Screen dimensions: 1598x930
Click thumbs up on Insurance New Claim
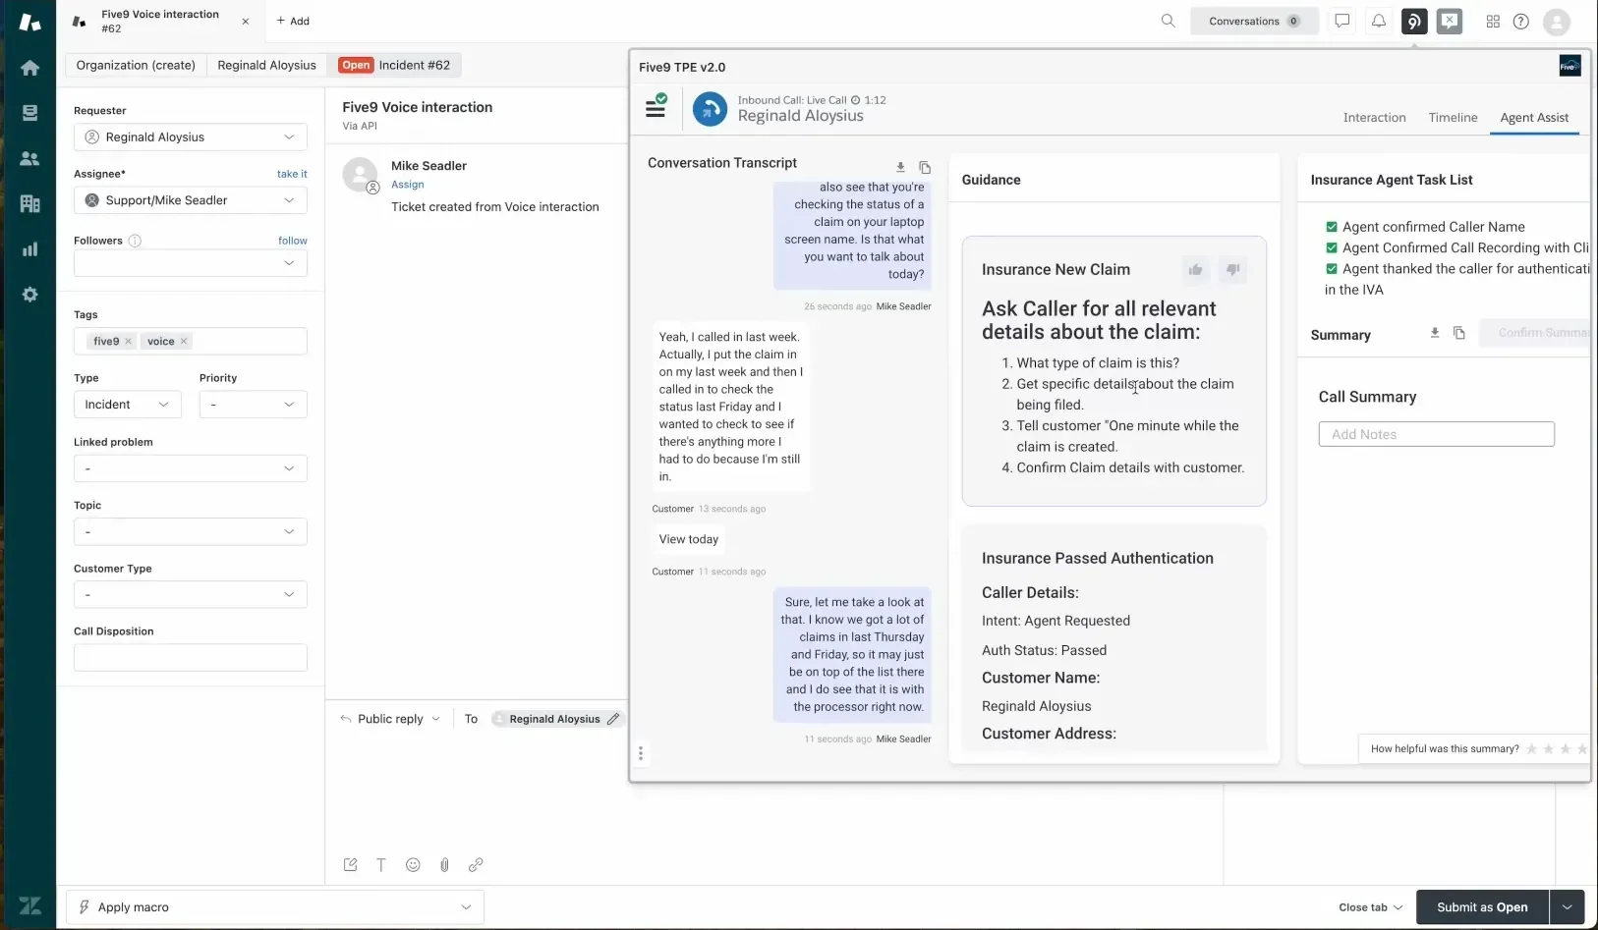click(1195, 270)
